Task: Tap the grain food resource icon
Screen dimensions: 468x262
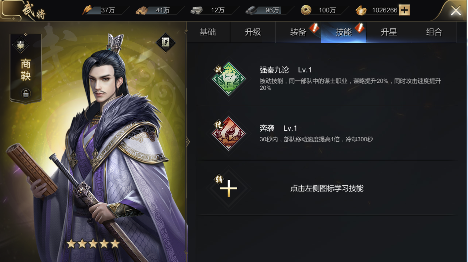Action: pos(88,10)
